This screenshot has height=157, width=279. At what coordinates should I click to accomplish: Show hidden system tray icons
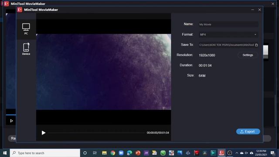(237, 153)
